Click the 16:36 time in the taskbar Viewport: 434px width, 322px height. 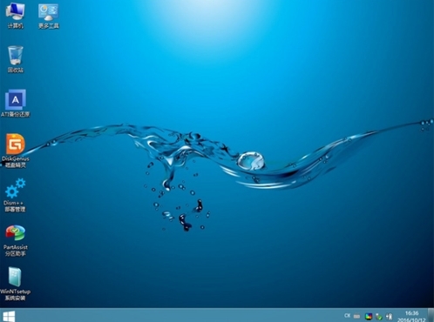click(411, 313)
